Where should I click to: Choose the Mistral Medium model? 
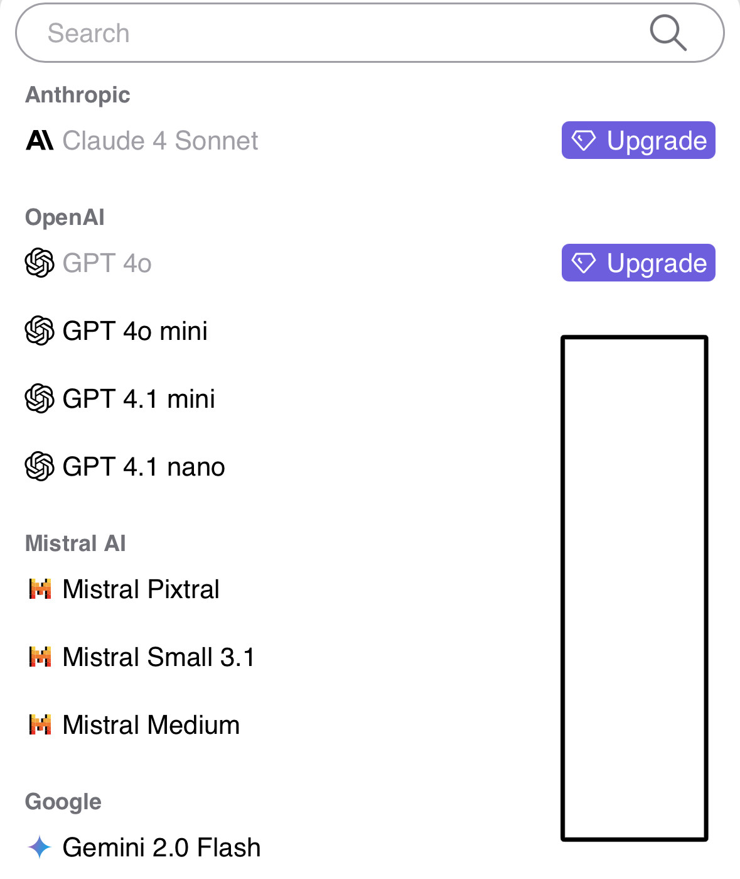pos(151,725)
